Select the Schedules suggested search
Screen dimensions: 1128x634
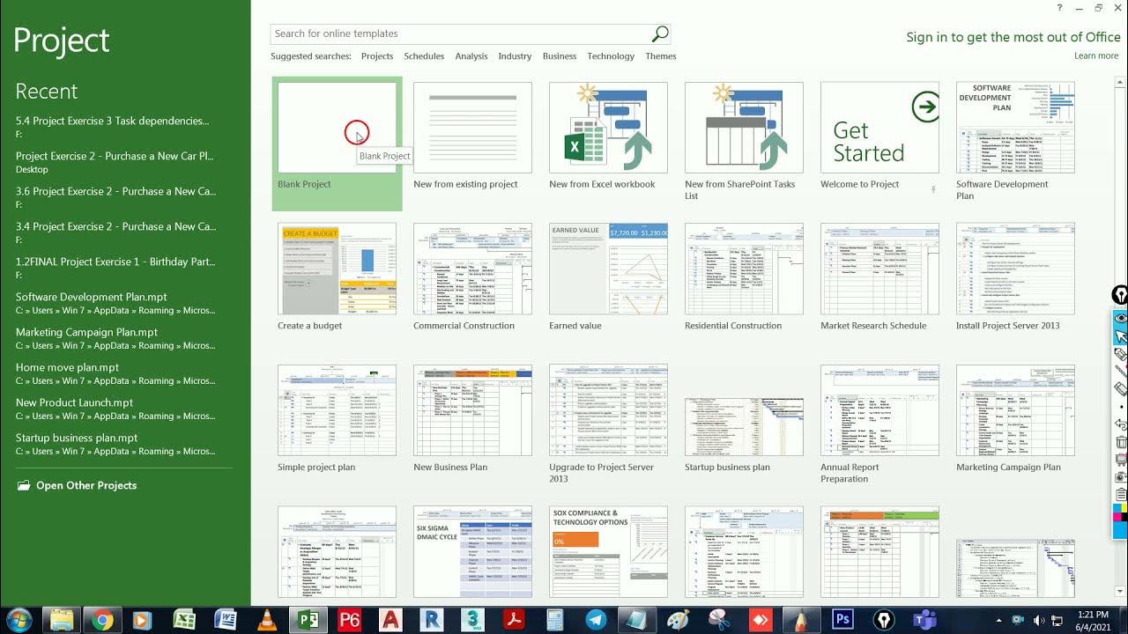coord(424,56)
